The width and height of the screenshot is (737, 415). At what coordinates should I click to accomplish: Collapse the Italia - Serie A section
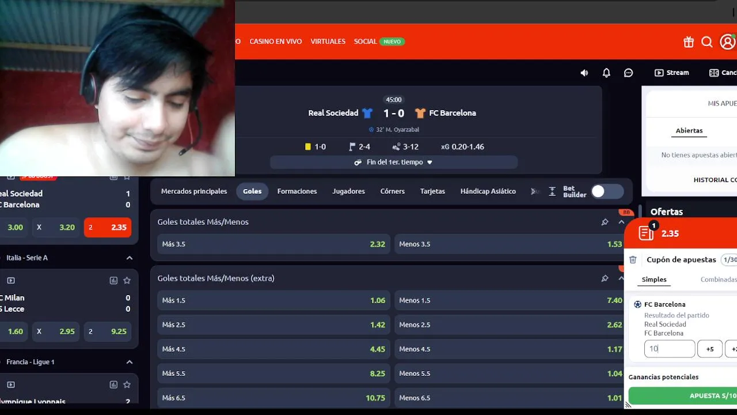coord(130,258)
